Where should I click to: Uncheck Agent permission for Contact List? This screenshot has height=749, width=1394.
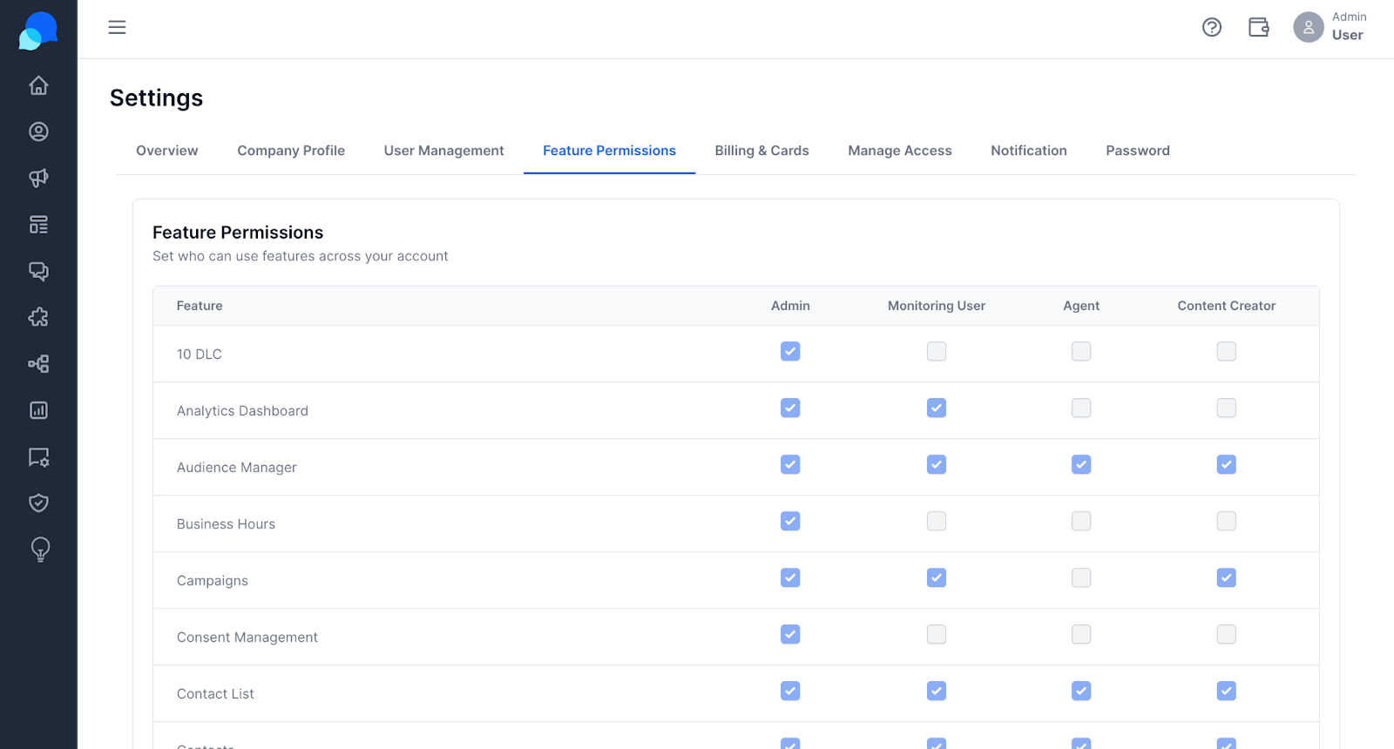click(1081, 691)
